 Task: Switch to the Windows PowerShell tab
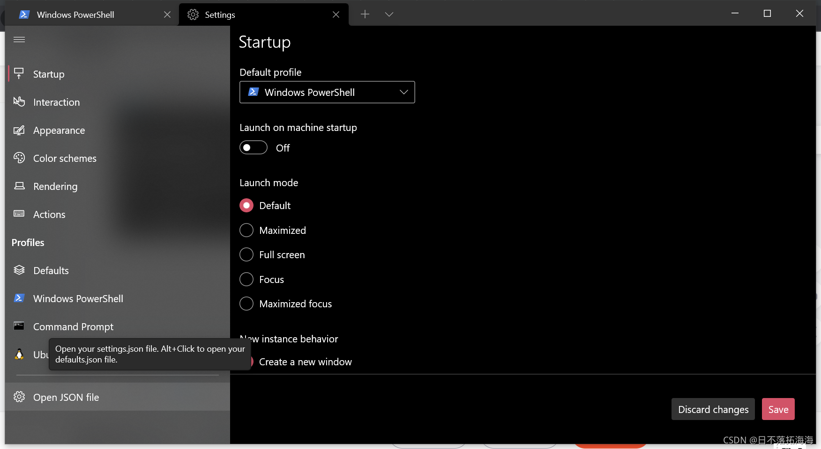pos(75,14)
